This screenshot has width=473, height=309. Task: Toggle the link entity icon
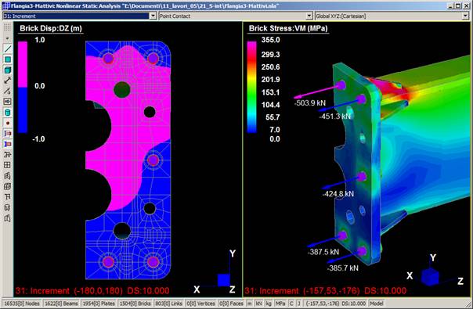coord(8,81)
